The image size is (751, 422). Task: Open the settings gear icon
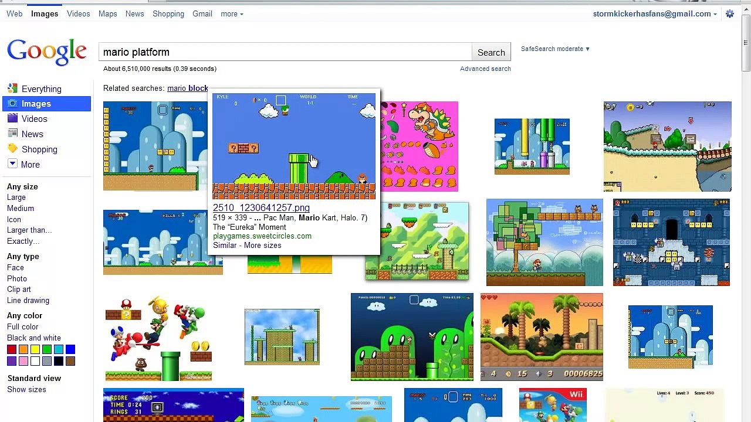pos(730,14)
